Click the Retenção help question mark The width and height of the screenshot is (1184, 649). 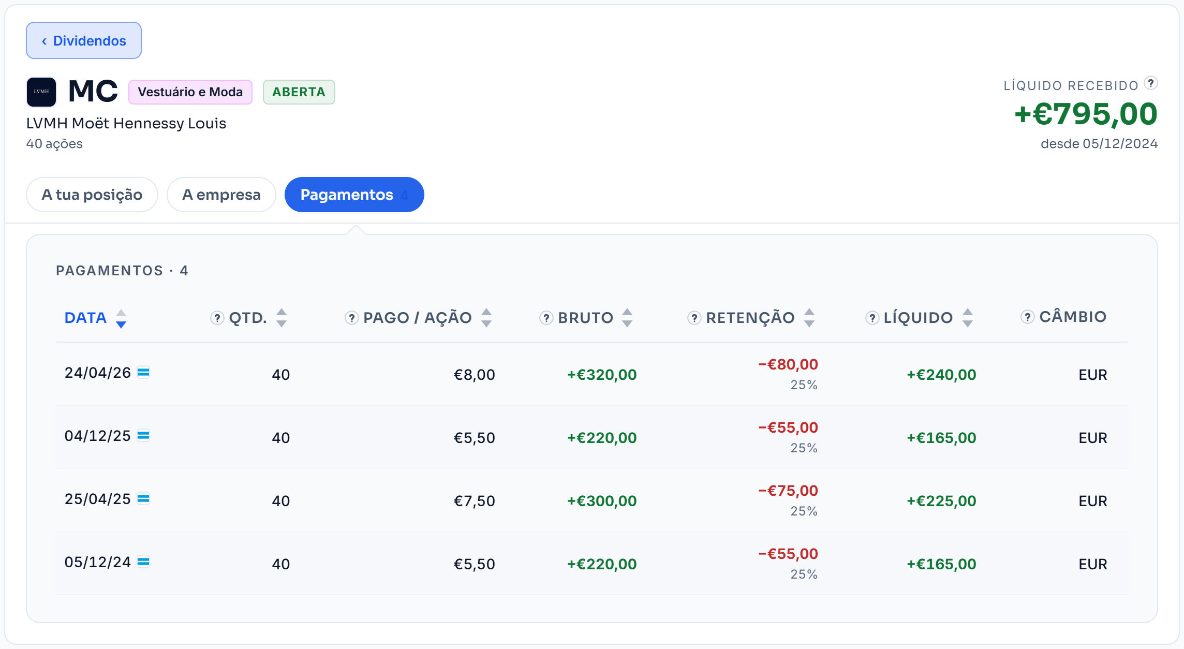click(x=694, y=318)
